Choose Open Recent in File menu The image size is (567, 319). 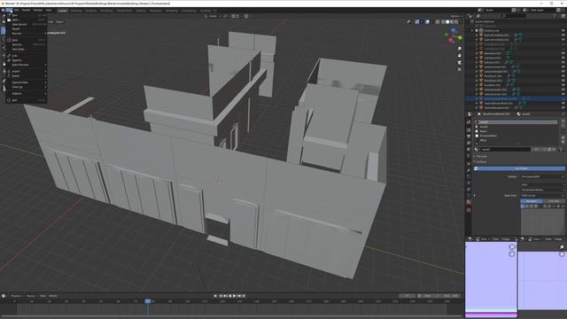pos(27,24)
